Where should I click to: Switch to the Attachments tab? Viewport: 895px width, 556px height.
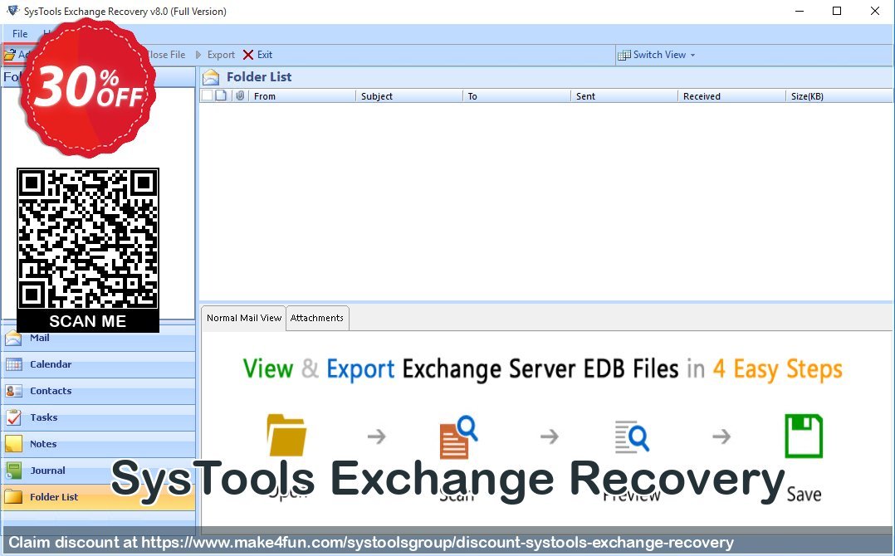316,318
